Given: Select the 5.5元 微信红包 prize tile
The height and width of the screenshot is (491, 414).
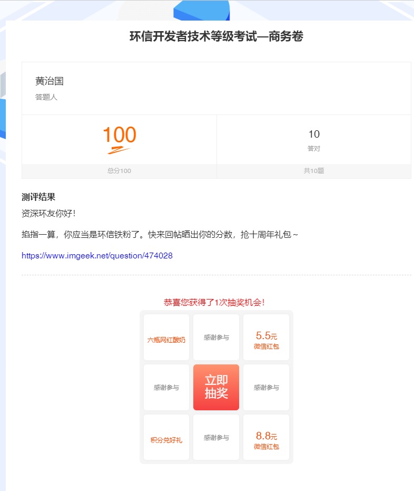Looking at the screenshot, I should (x=266, y=337).
